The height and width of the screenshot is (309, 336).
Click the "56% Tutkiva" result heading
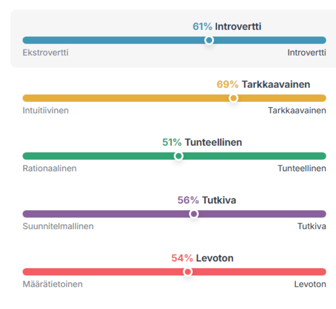pos(207,200)
